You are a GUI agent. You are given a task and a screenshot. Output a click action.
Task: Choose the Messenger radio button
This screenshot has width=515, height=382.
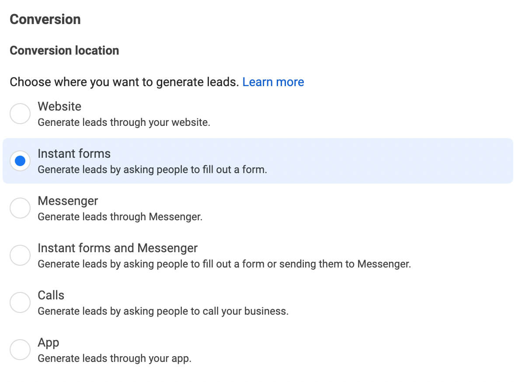point(20,208)
